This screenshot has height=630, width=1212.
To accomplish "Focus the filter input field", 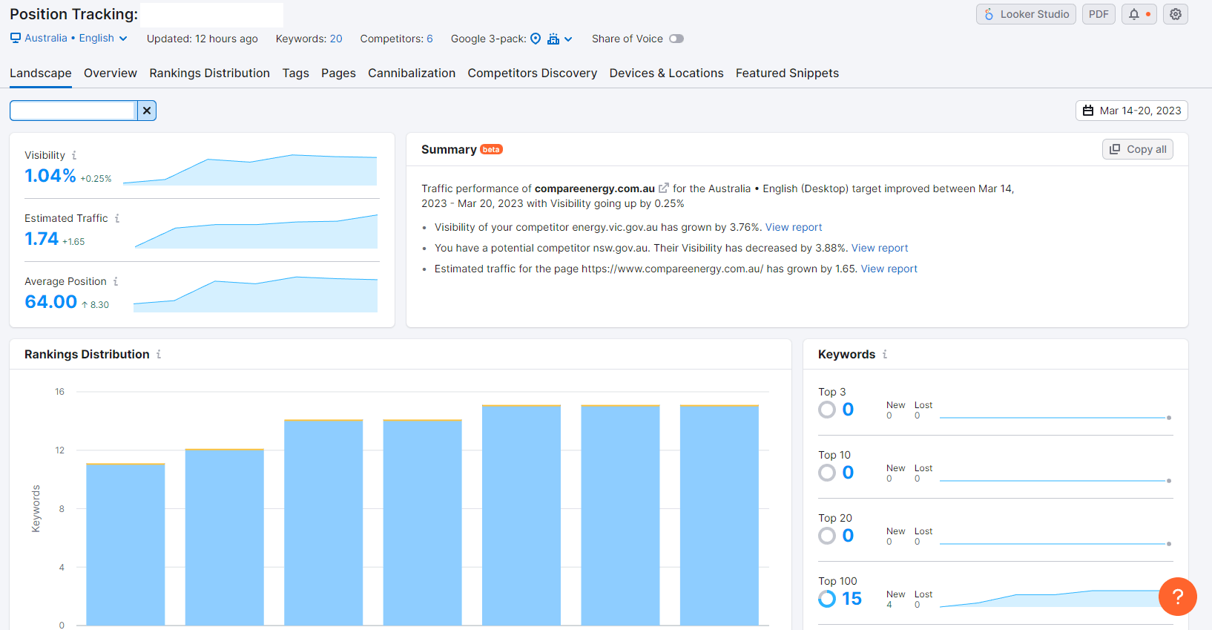I will [x=73, y=111].
